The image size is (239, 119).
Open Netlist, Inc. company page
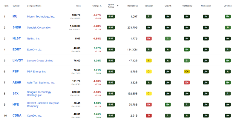33,39
